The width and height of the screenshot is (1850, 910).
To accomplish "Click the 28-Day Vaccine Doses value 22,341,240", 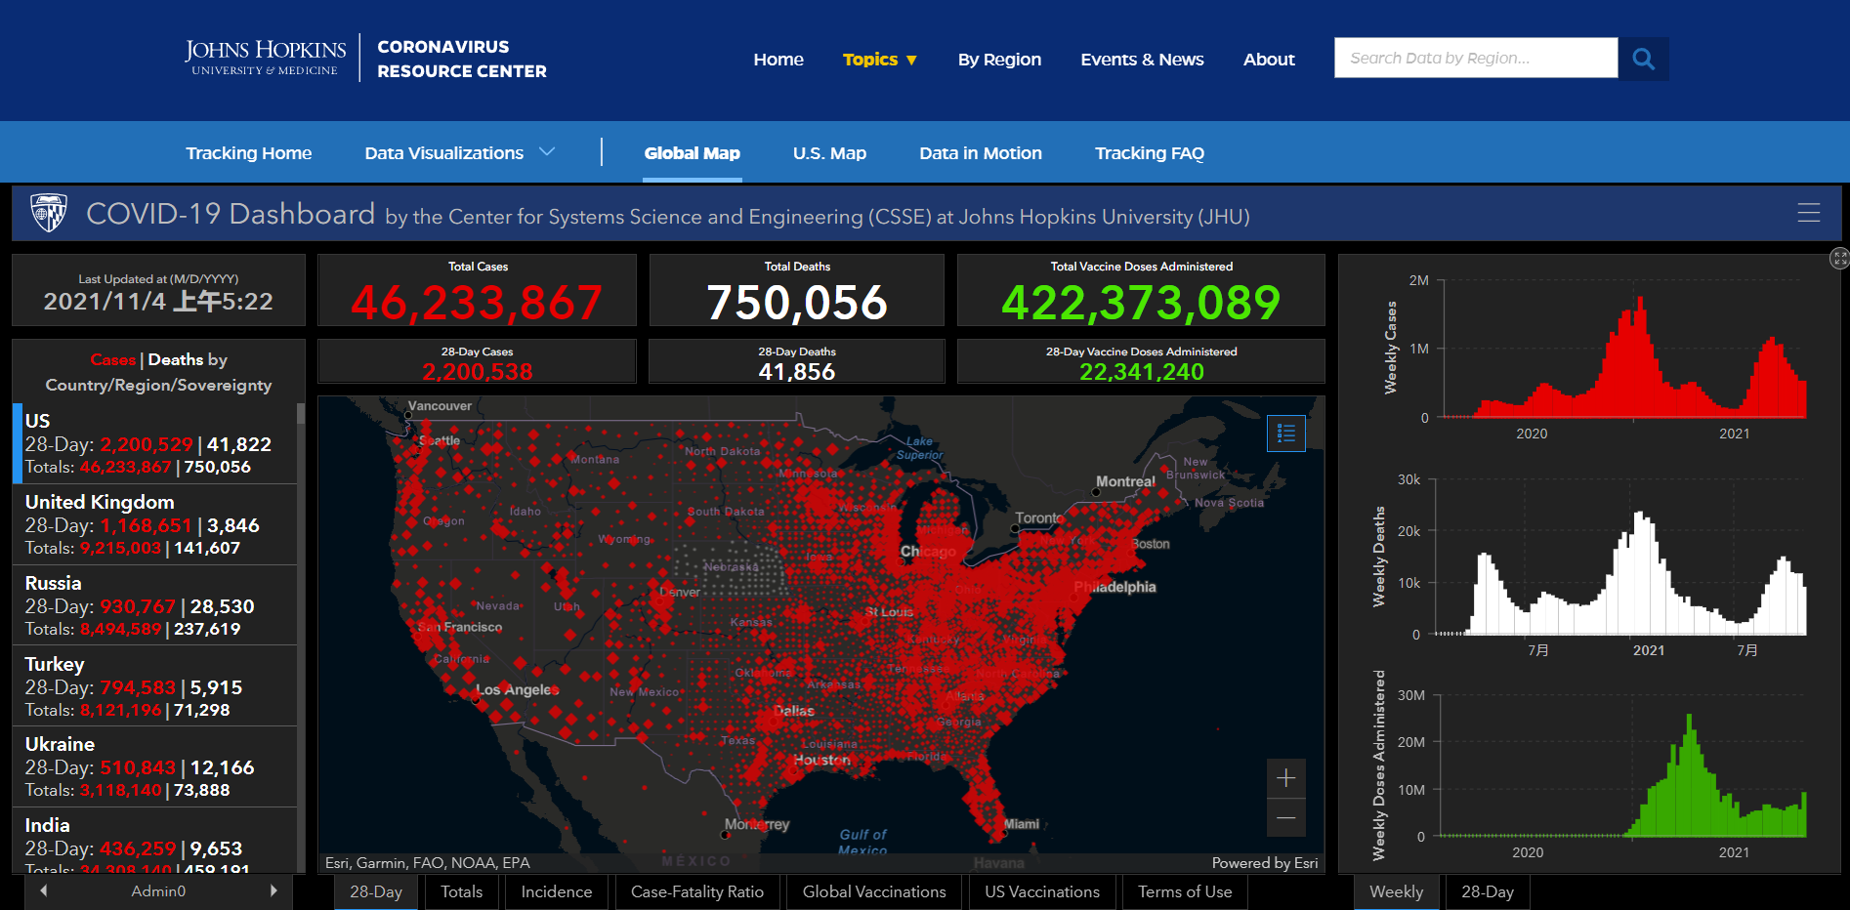I will pos(1141,371).
